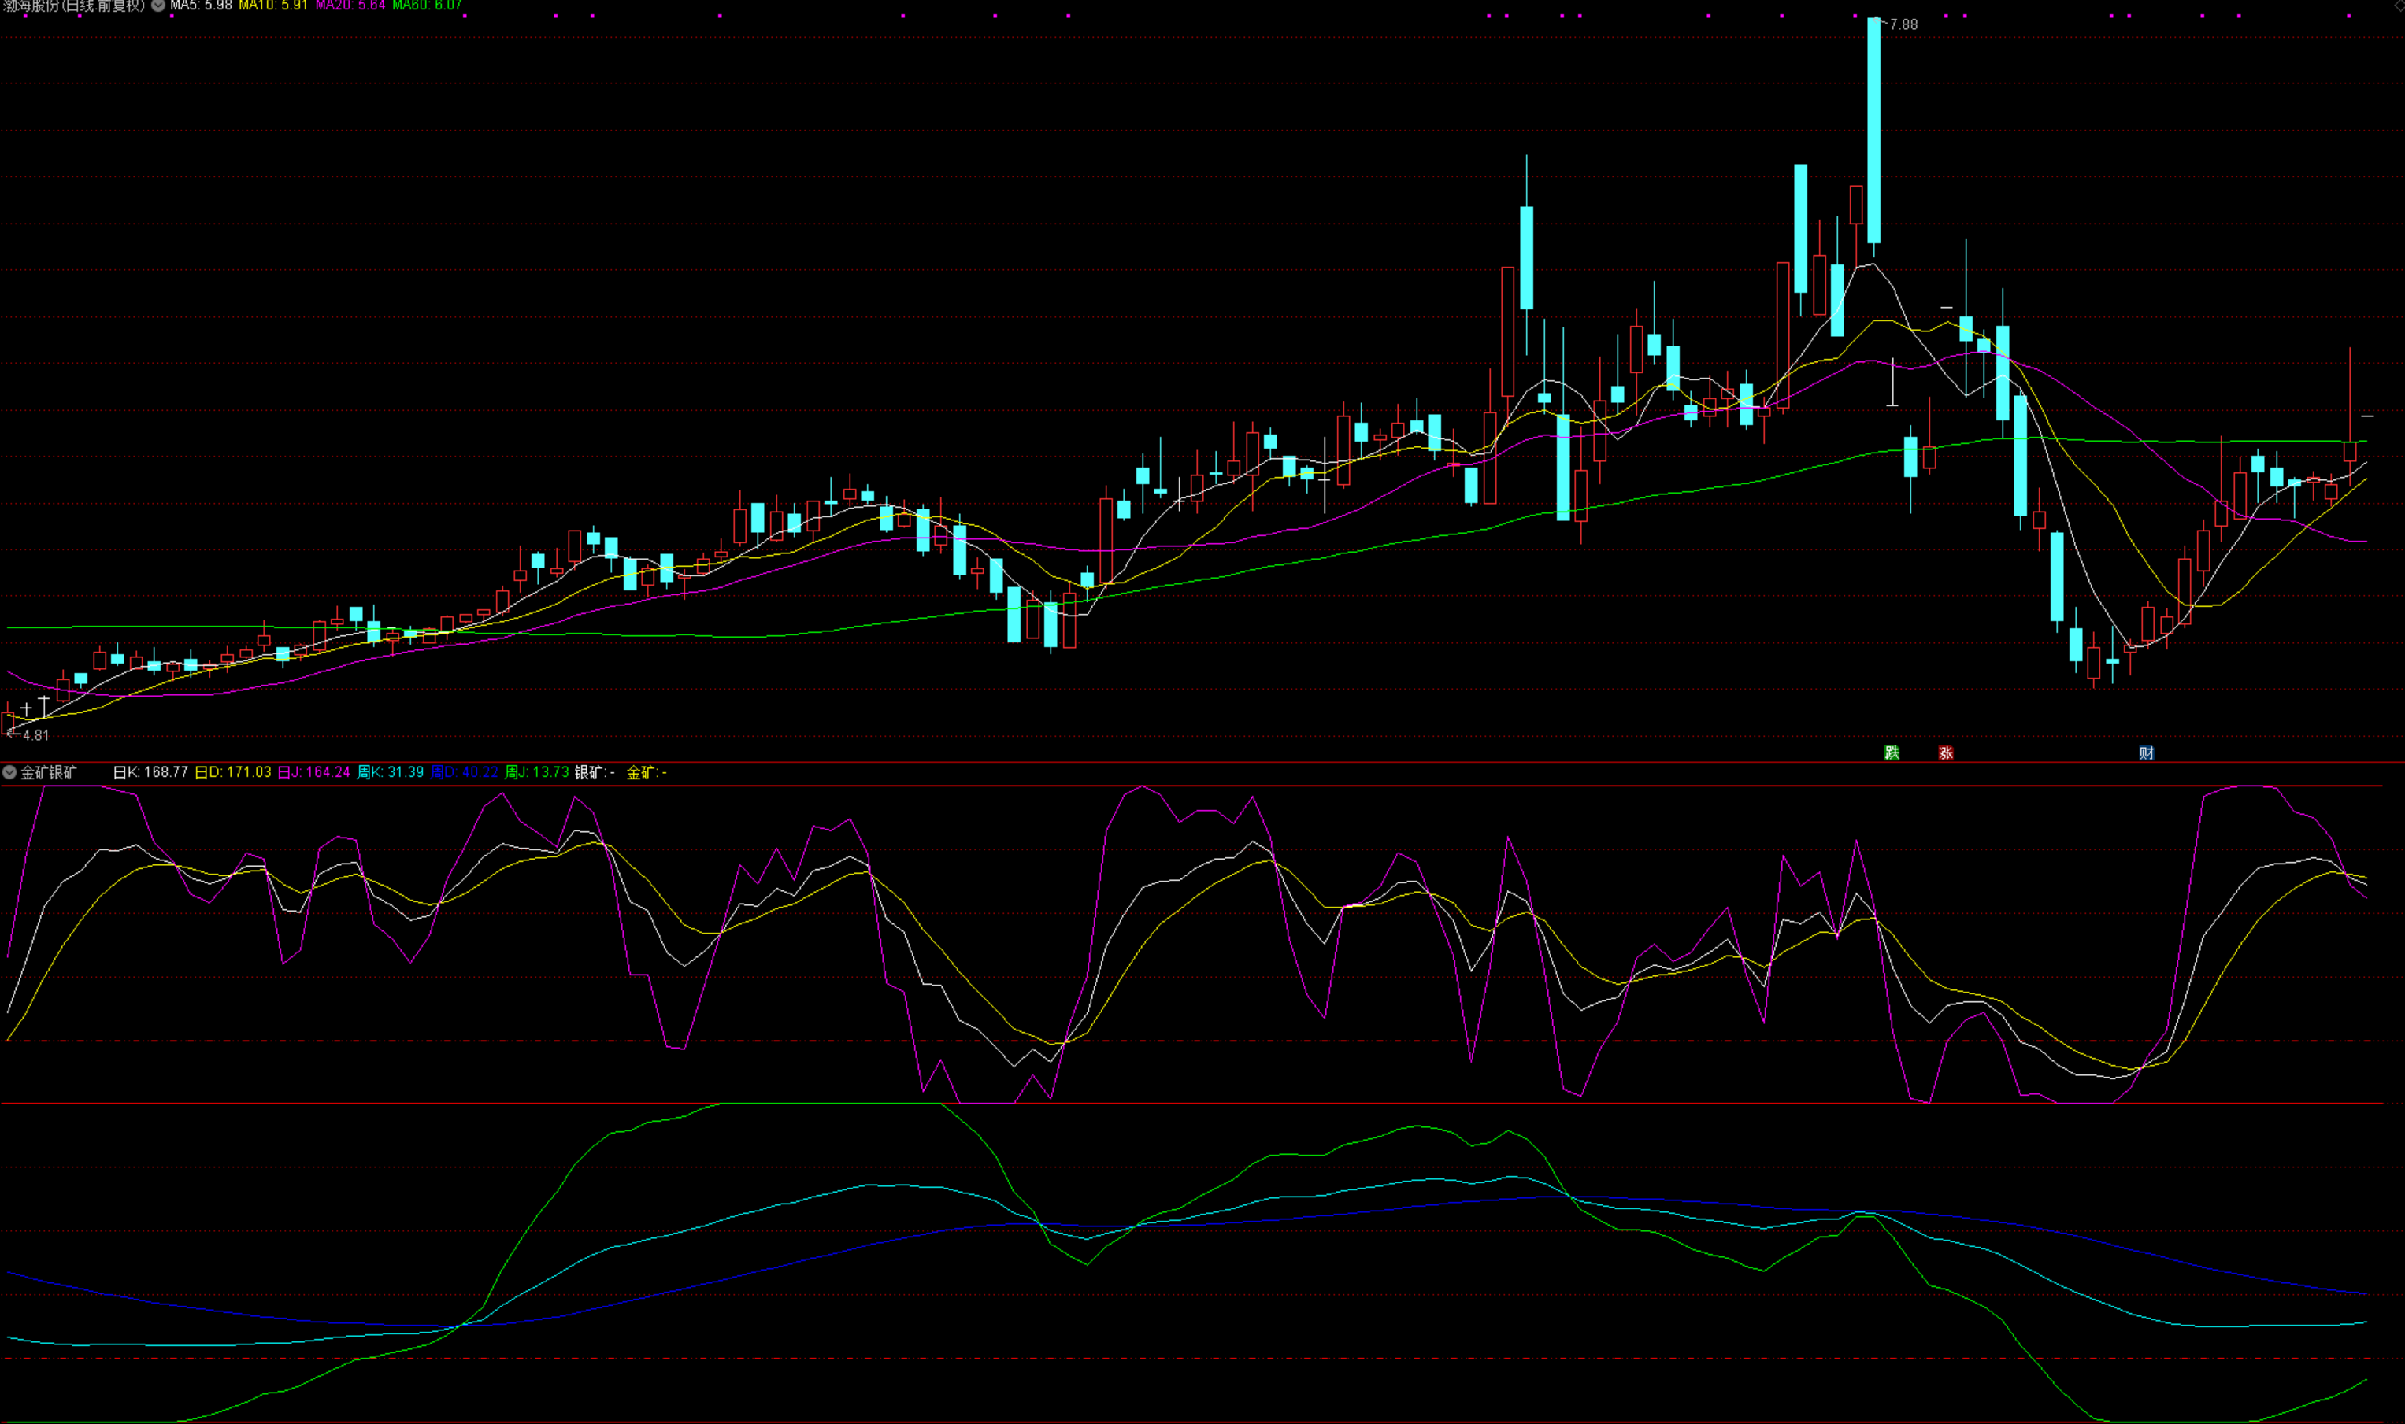Click the green 跌 info marker
The height and width of the screenshot is (1424, 2405).
point(1892,753)
